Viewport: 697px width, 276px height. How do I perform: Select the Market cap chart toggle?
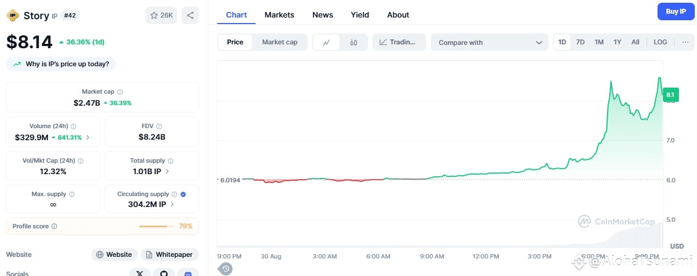pos(280,42)
